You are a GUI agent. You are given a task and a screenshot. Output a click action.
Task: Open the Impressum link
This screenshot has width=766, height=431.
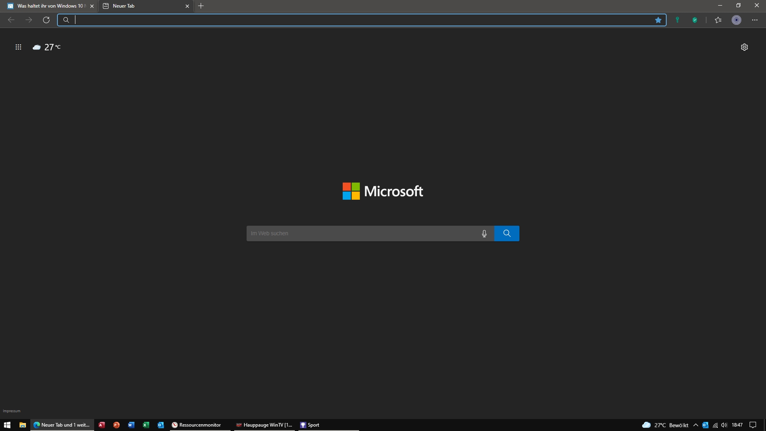12,411
